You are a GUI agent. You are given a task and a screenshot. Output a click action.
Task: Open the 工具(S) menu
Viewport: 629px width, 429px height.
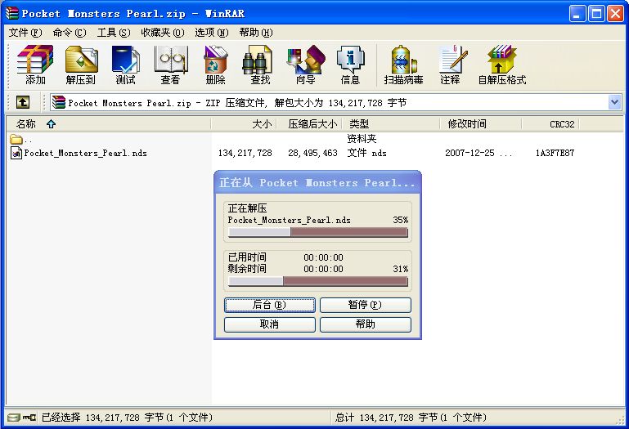[x=114, y=33]
